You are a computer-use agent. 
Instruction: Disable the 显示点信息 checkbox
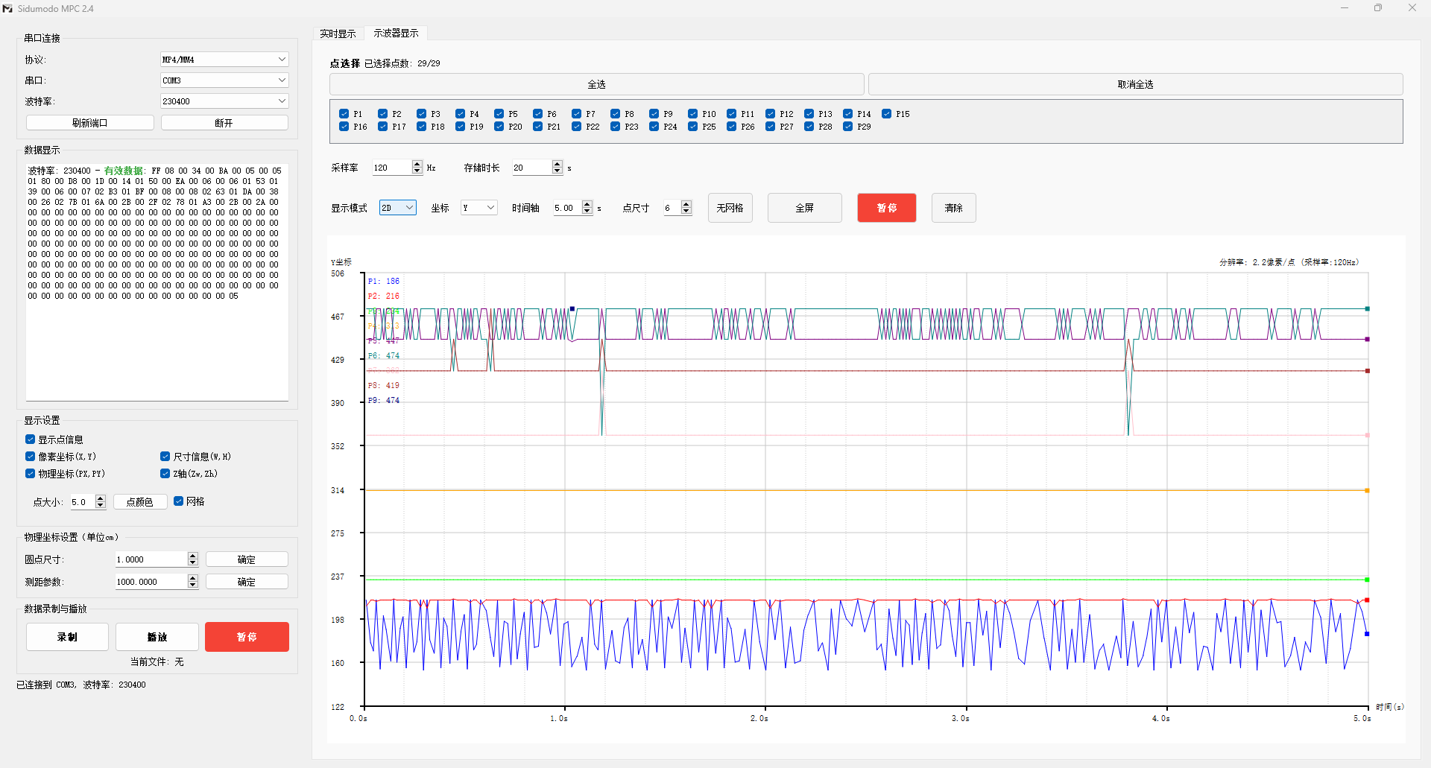click(31, 439)
